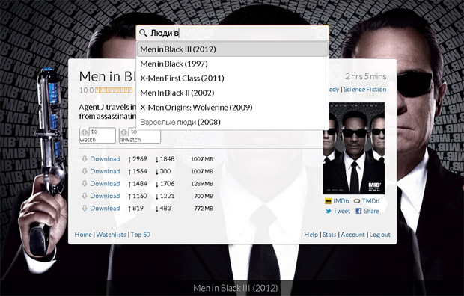
Task: Click download arrow icon in 819 row
Action: pos(85,209)
